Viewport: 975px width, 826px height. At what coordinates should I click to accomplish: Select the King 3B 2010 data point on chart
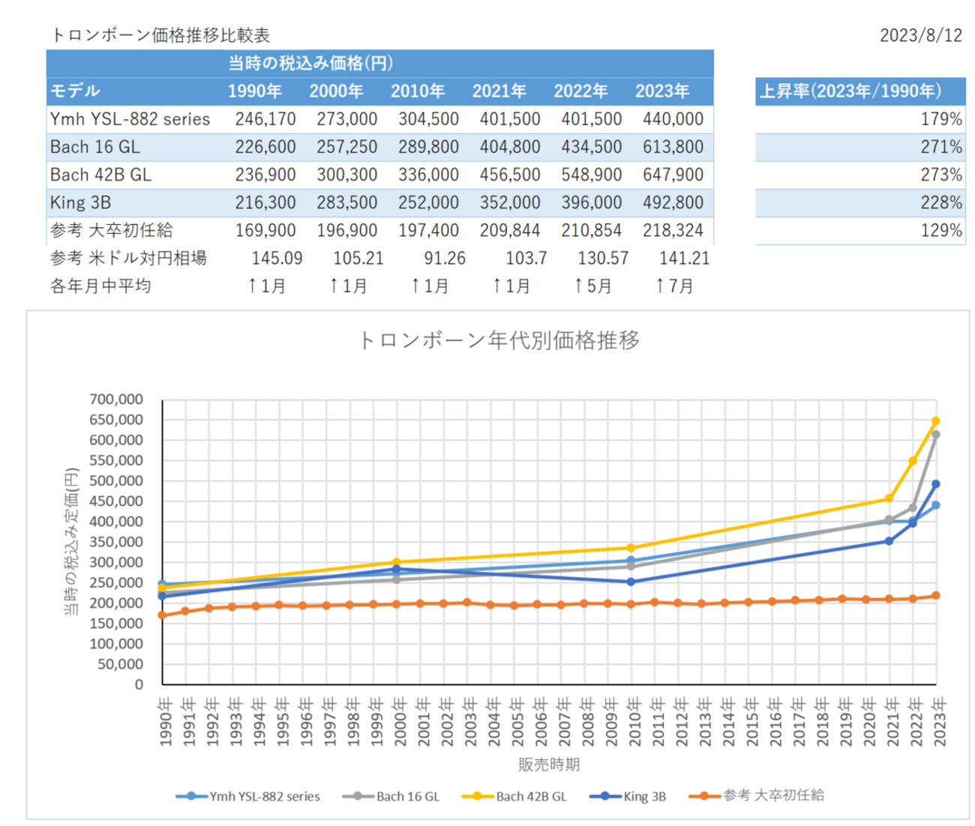click(631, 582)
